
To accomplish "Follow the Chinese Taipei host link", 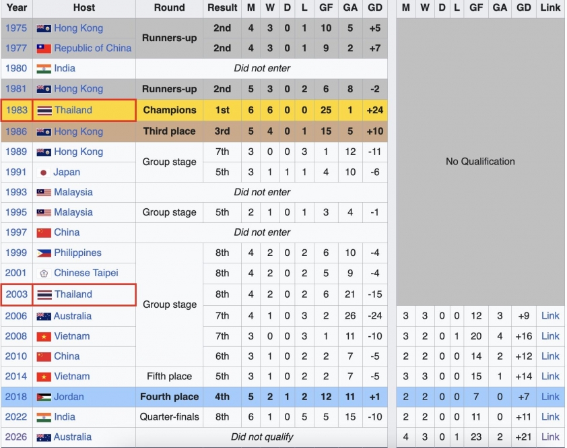I will [86, 274].
